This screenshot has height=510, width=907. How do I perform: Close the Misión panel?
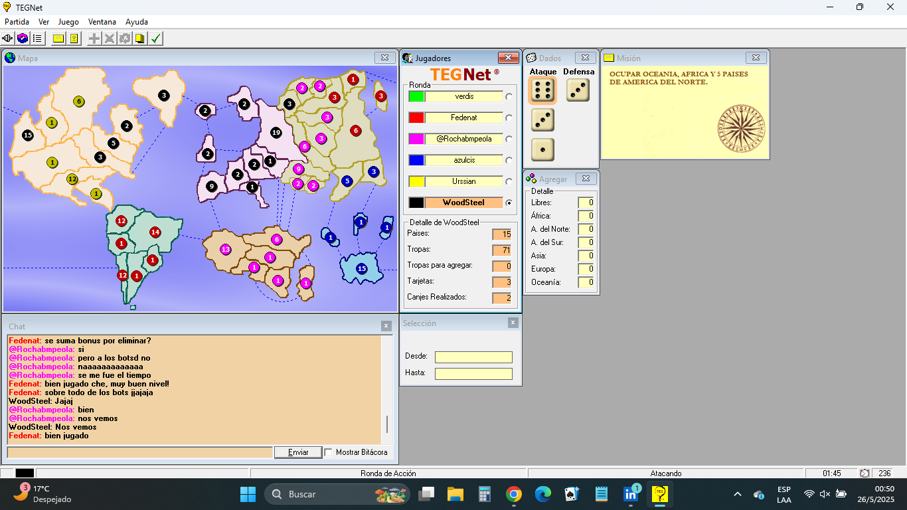click(x=756, y=58)
